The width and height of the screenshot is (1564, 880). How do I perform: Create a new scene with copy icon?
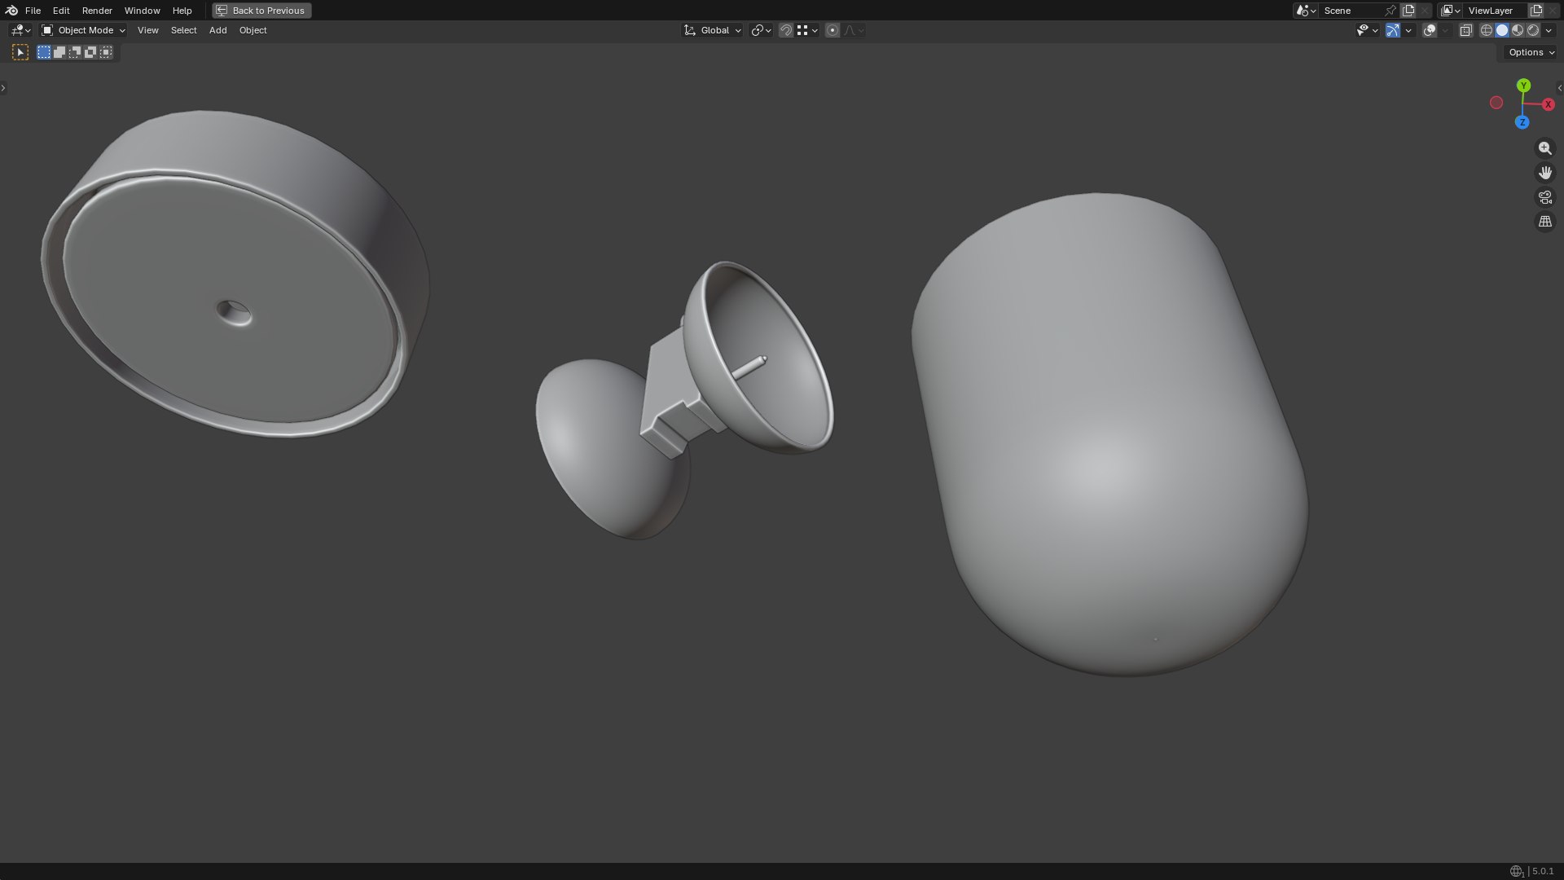coord(1408,11)
